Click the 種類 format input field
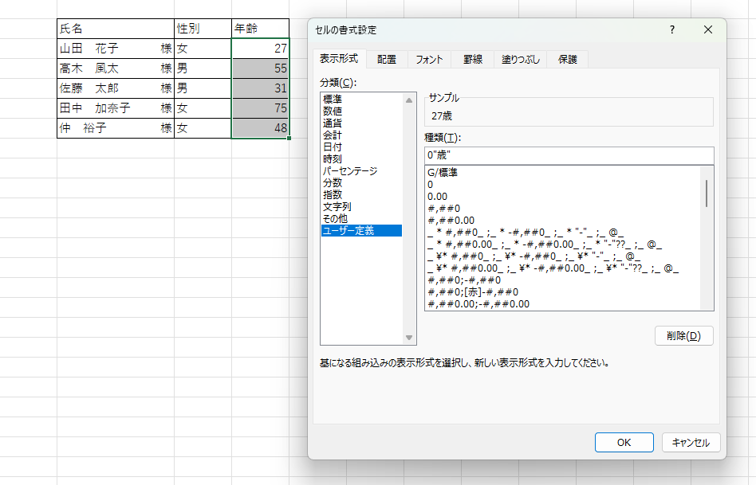Screen dimensions: 756x485 pyautogui.click(x=569, y=155)
